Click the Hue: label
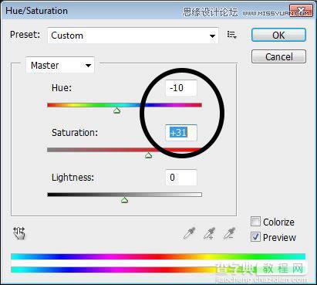Image resolution: width=317 pixels, height=285 pixels. tap(62, 88)
